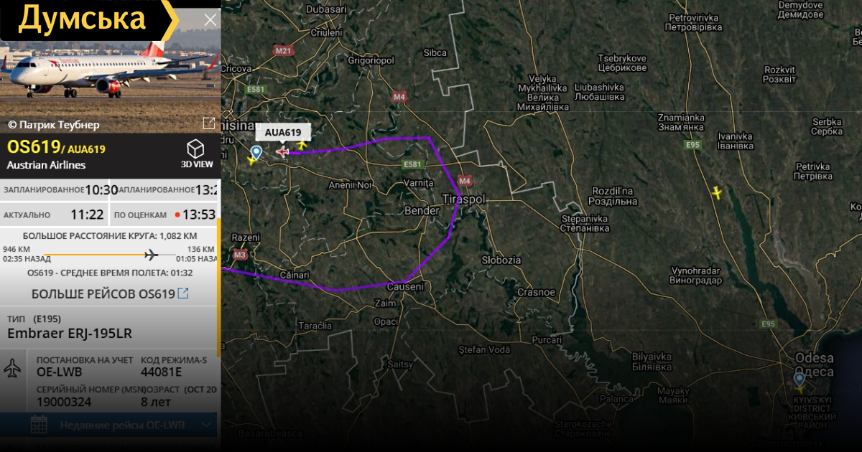Select yellow plane next to AUA619 label
The height and width of the screenshot is (452, 862).
(x=302, y=145)
